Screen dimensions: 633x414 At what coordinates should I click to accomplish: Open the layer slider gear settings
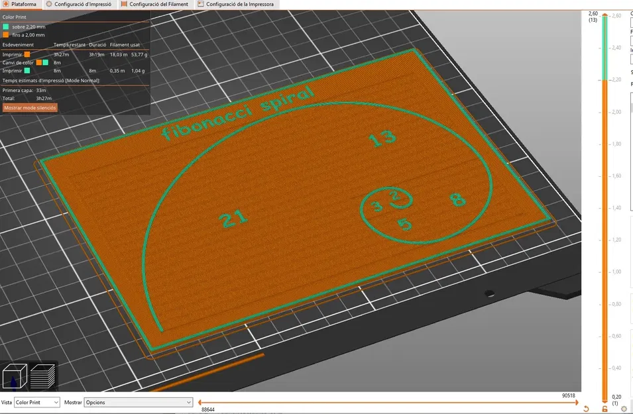(x=624, y=409)
